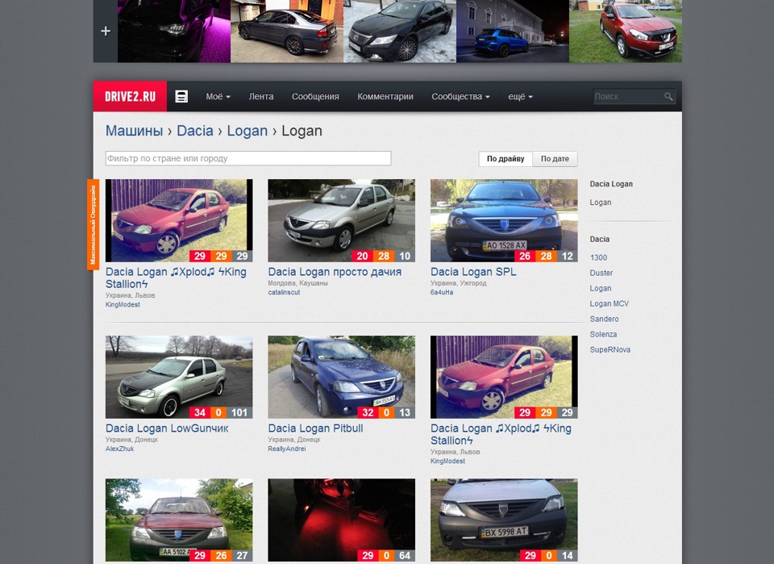Click gray badge 12 on SPL photo
The height and width of the screenshot is (564, 774).
[x=567, y=256]
